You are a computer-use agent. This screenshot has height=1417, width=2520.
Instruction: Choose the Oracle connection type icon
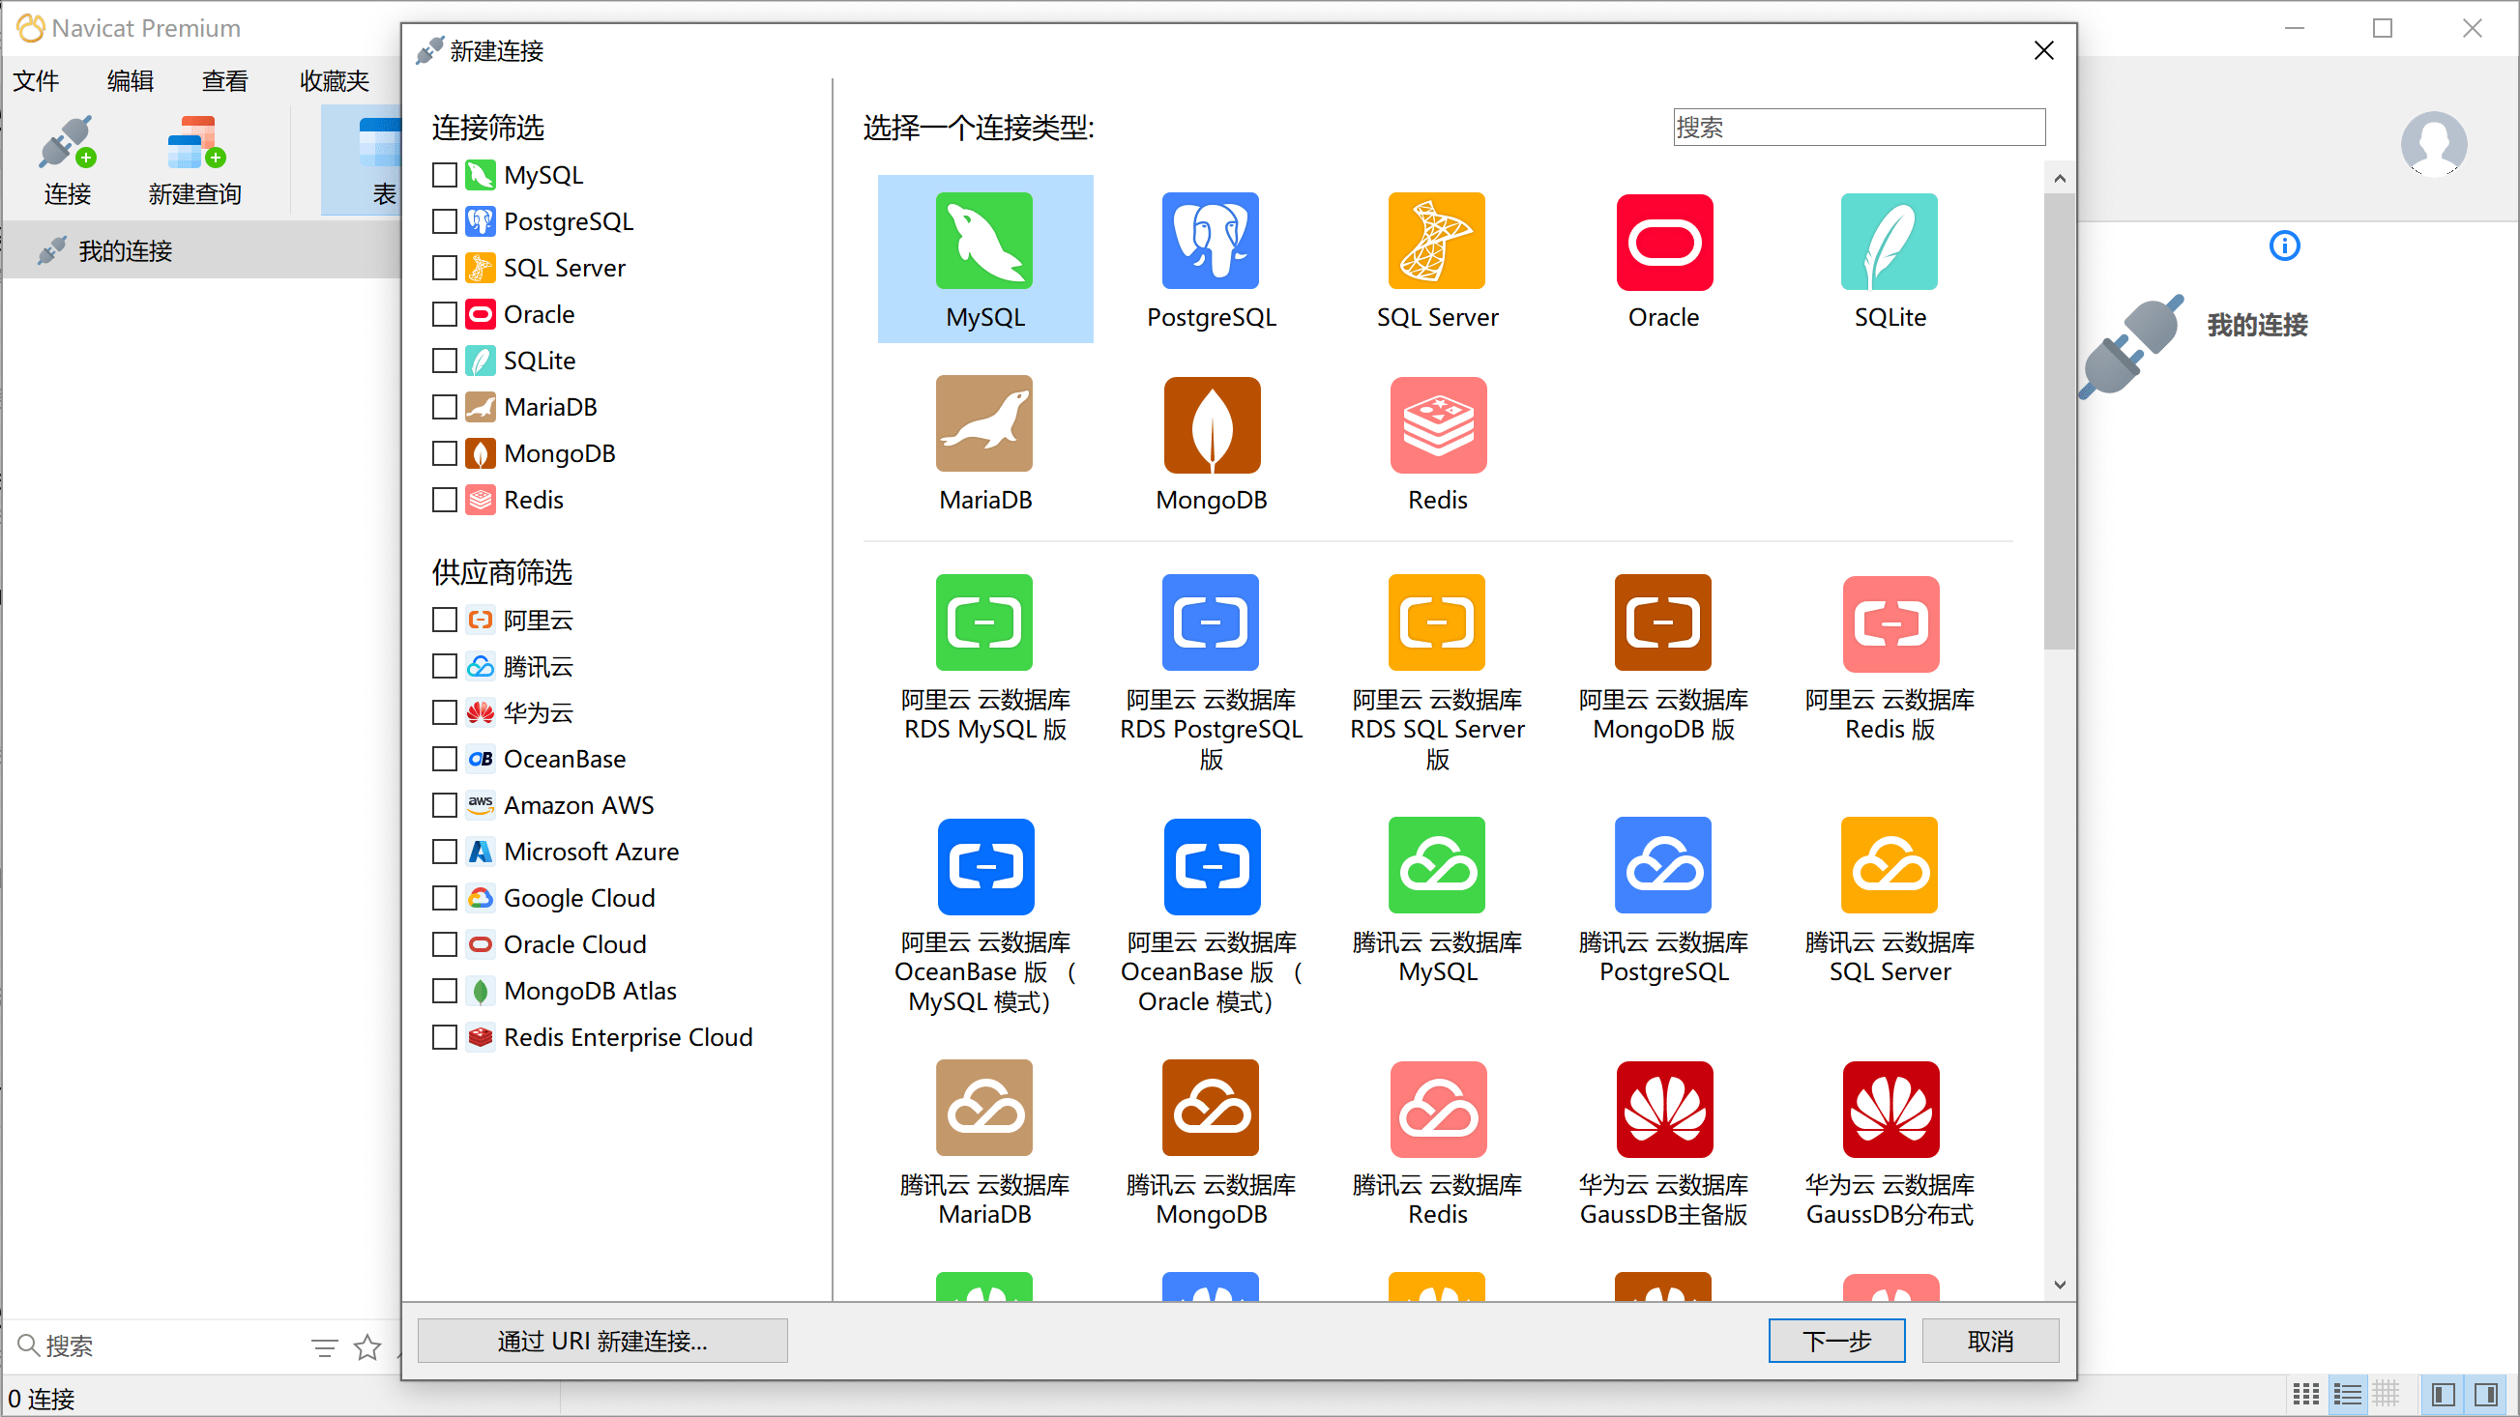pos(1664,242)
